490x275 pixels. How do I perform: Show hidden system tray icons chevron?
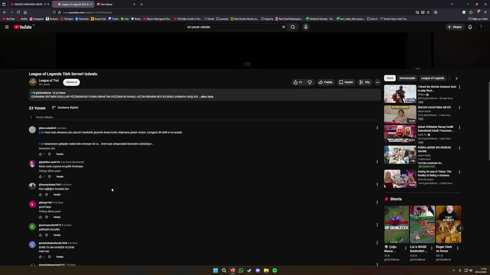click(454, 270)
